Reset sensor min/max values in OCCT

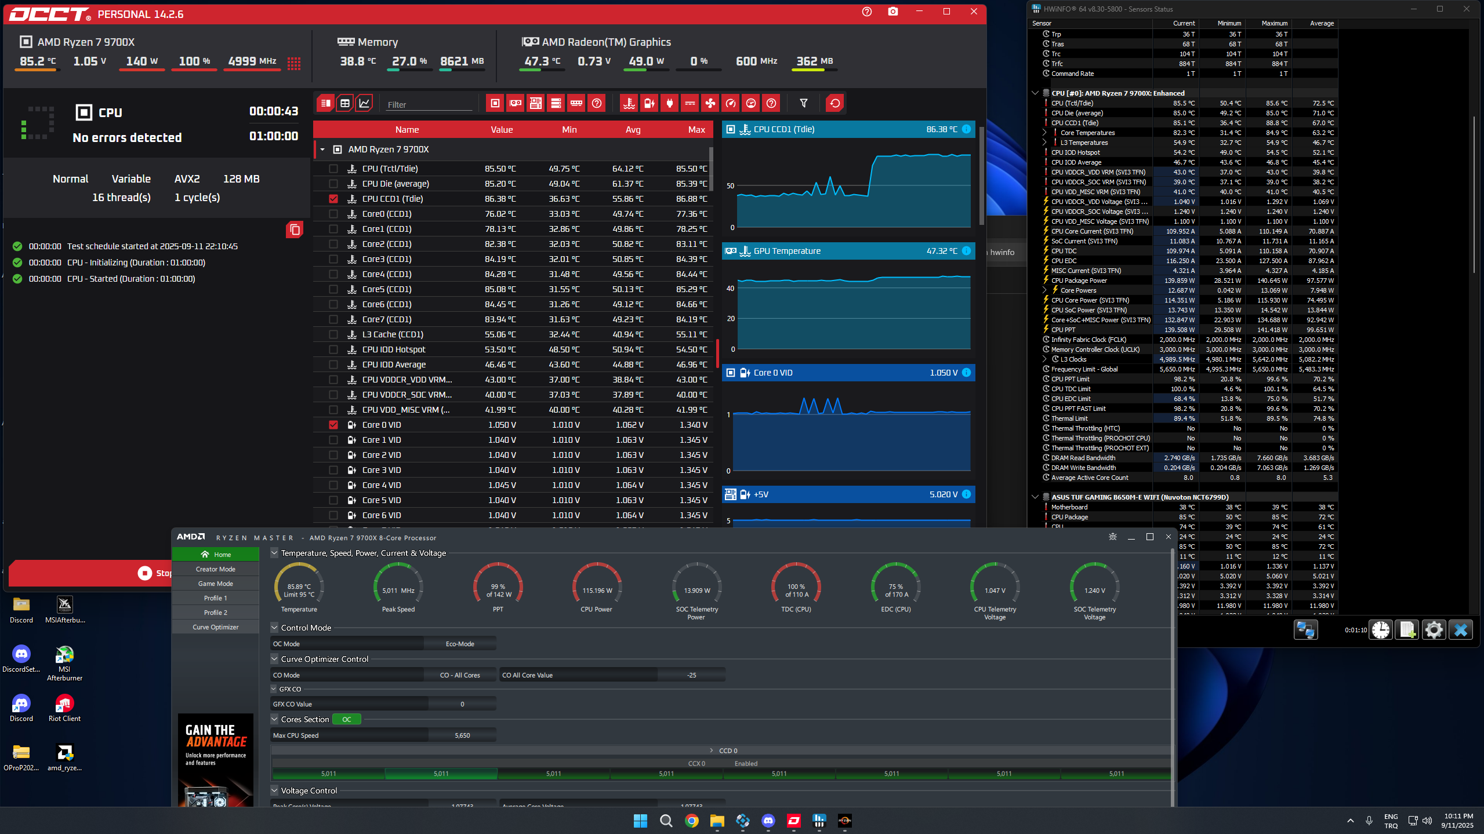(835, 103)
